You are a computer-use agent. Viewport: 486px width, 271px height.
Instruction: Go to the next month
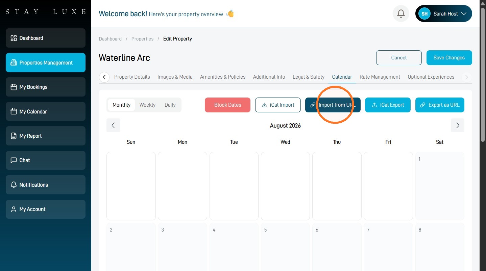458,126
